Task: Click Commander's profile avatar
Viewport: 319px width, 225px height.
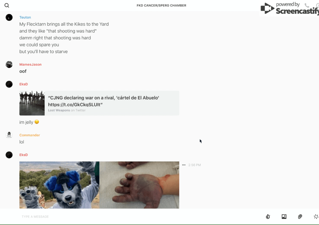Action: pos(9,135)
